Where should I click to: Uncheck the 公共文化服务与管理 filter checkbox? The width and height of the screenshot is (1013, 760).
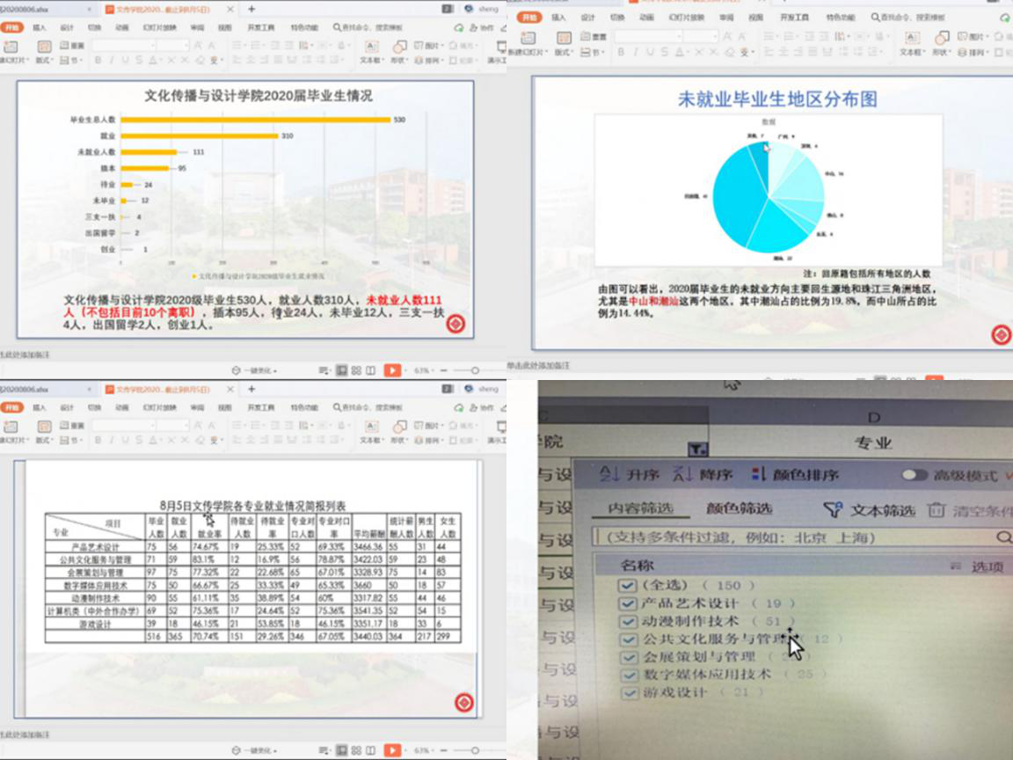tap(627, 639)
